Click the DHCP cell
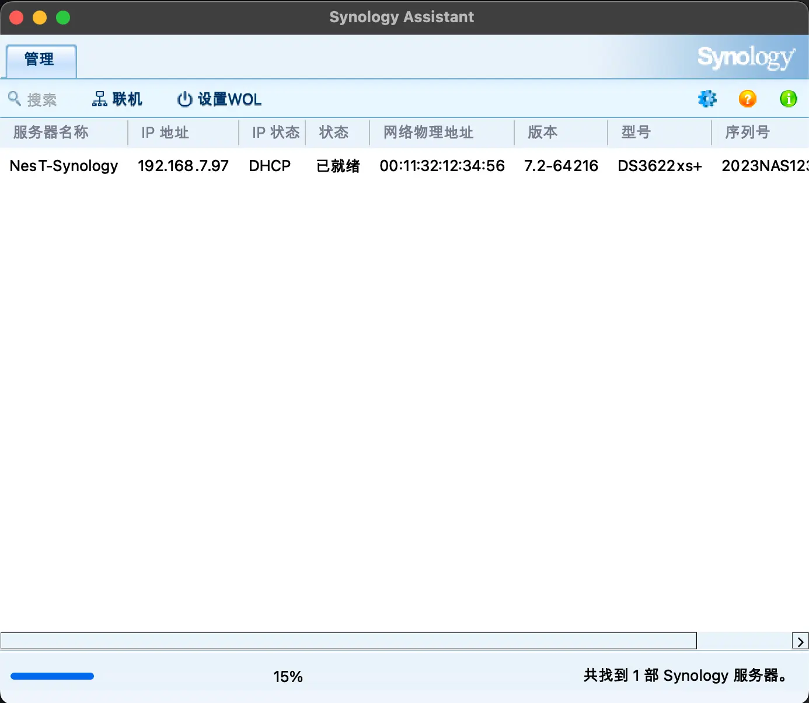This screenshot has width=809, height=703. tap(270, 166)
